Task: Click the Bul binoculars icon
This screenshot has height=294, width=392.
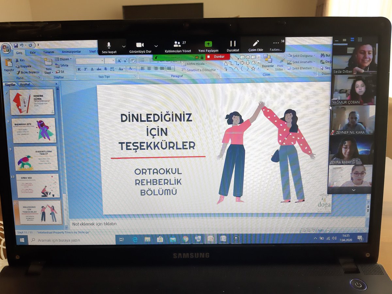Action: coord(322,56)
